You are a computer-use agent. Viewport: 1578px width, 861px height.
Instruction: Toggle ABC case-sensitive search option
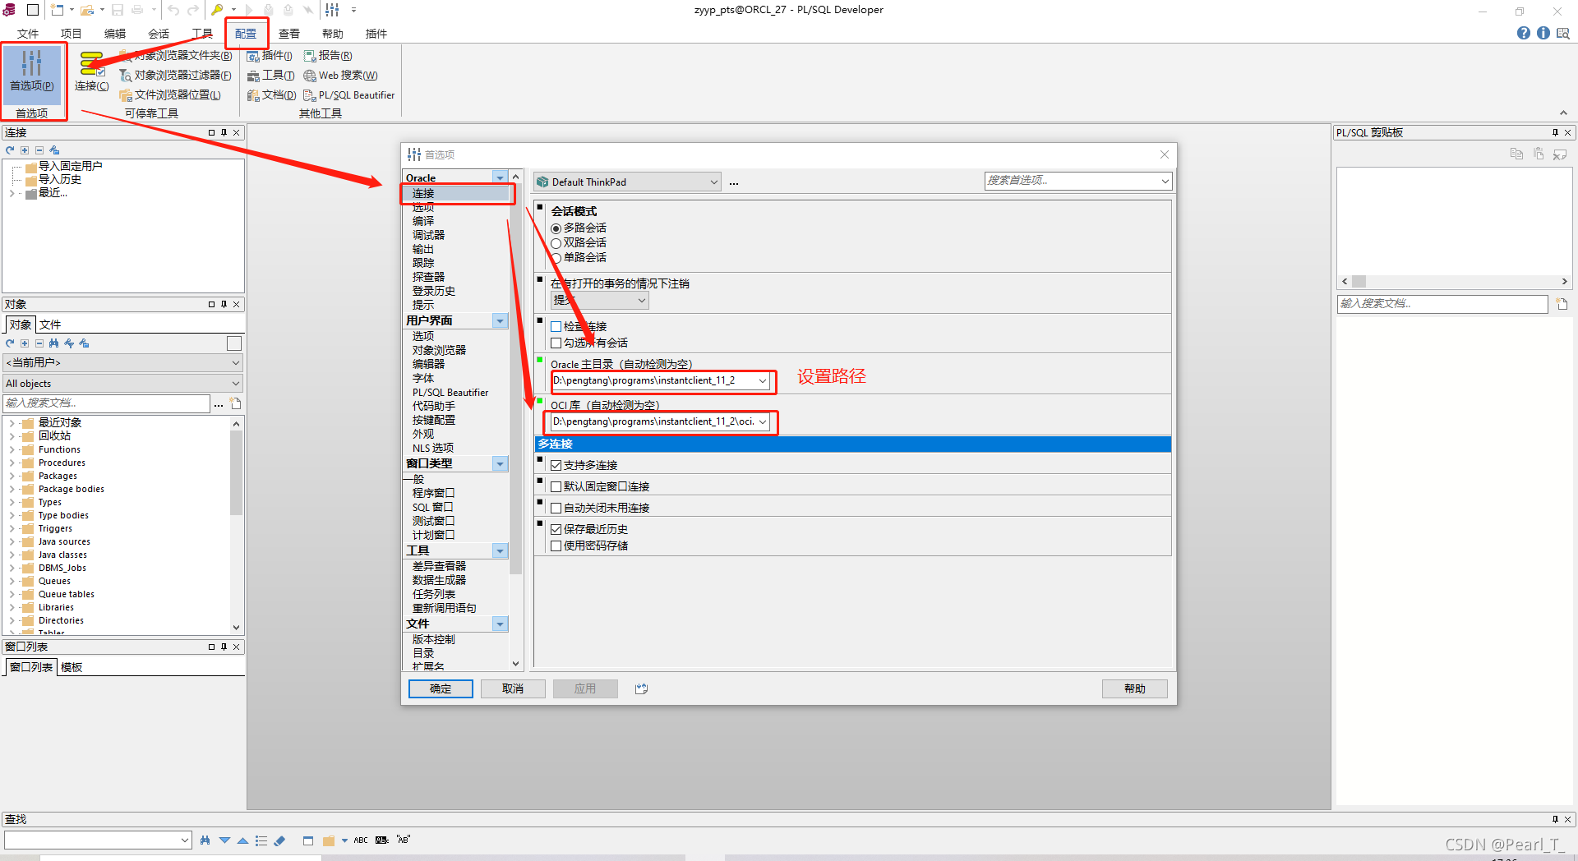(x=361, y=840)
